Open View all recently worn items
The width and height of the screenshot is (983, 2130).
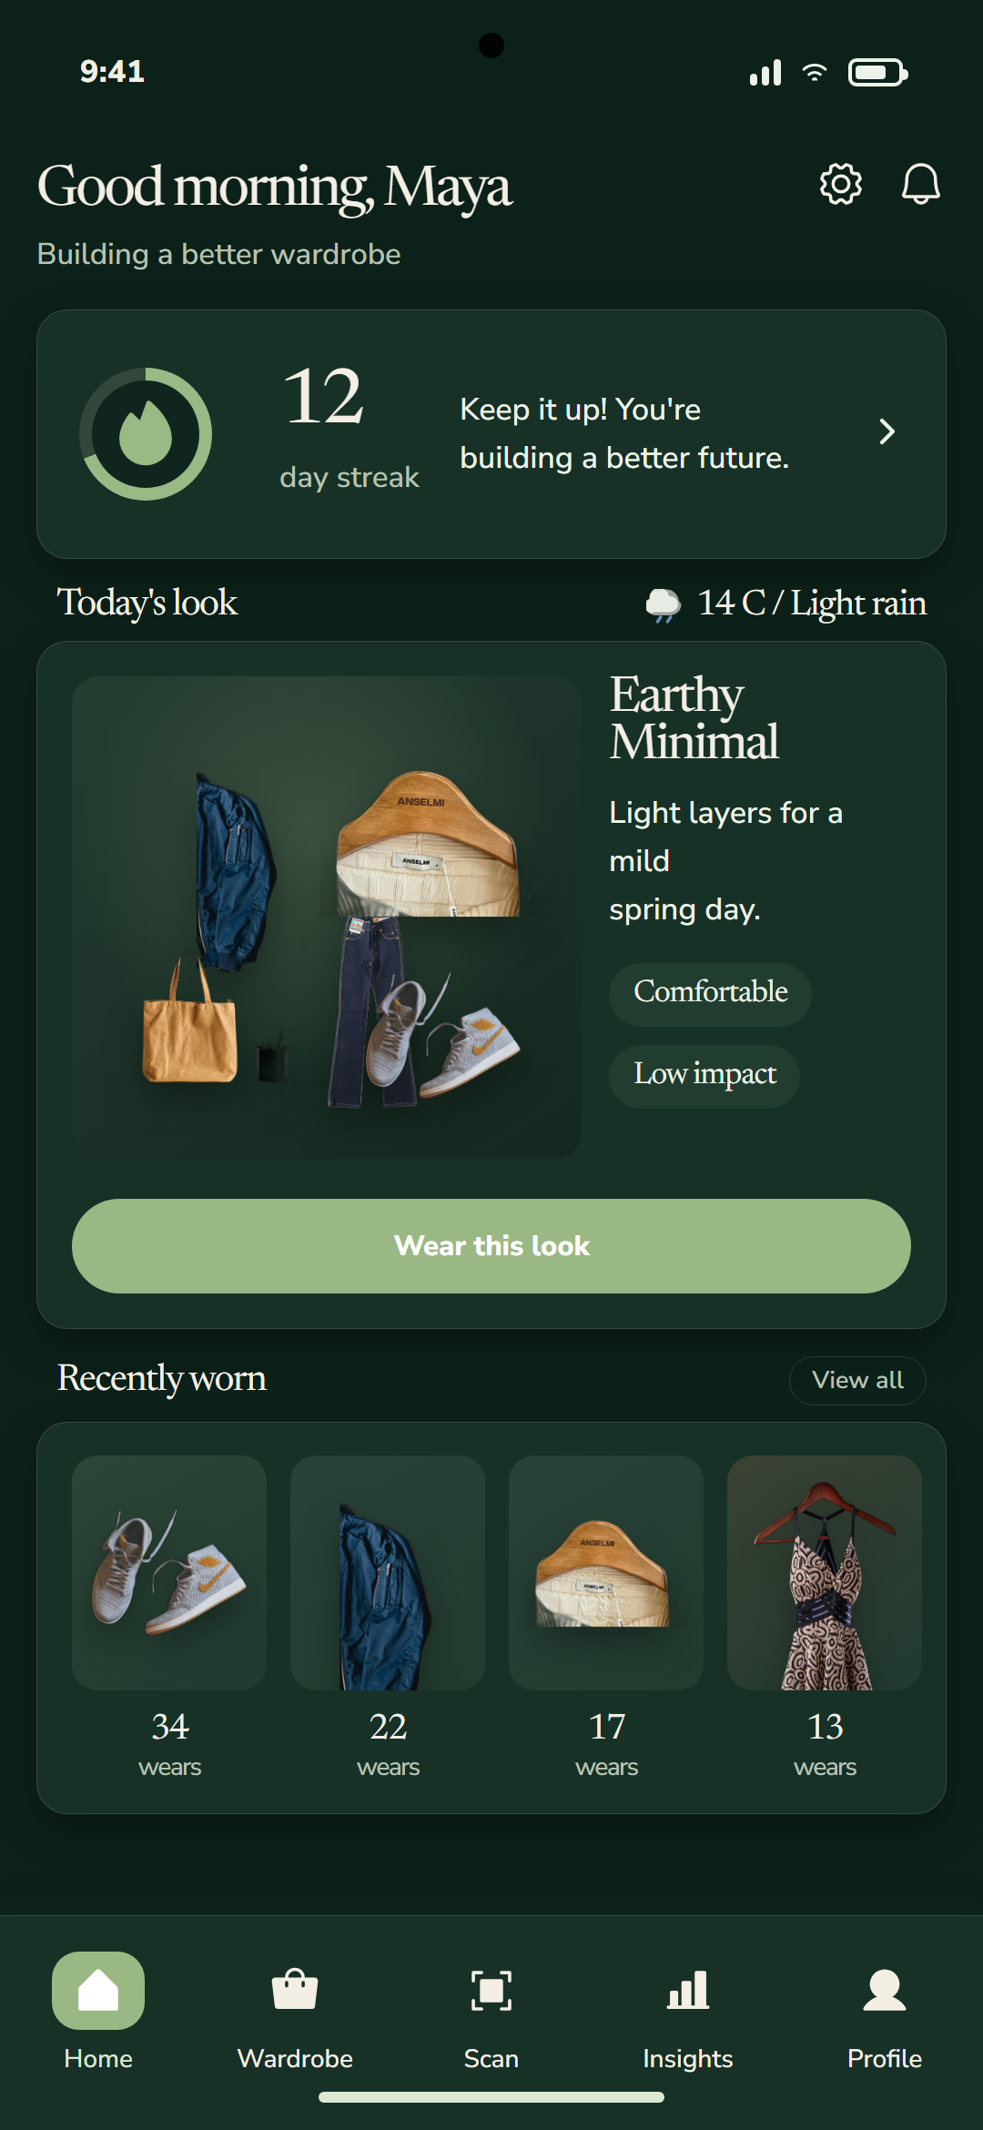click(857, 1381)
